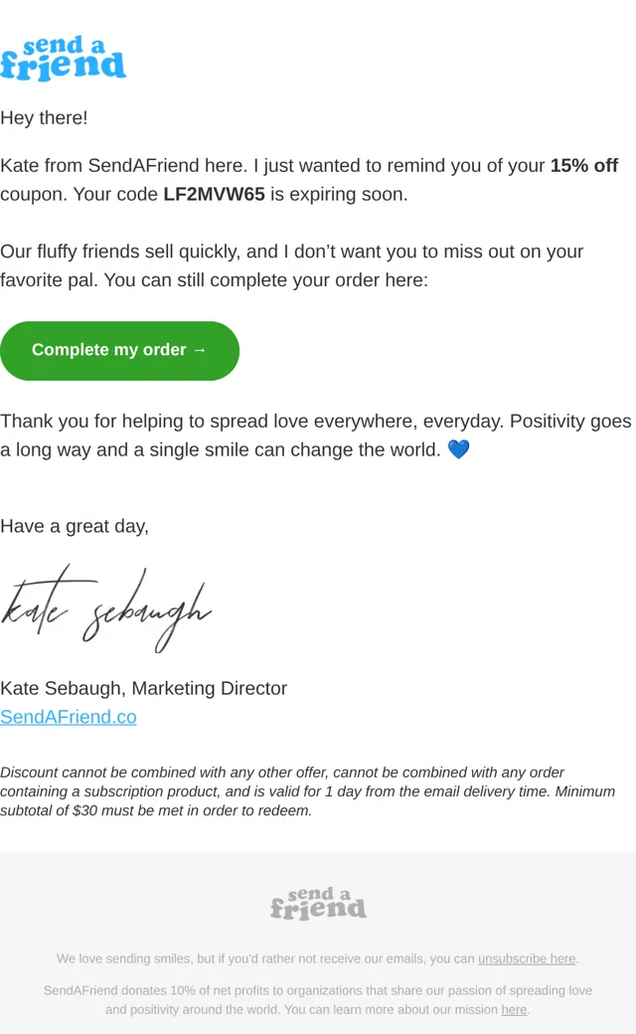Click the blue heart emoji
Screen dimensions: 636x1034
point(459,449)
